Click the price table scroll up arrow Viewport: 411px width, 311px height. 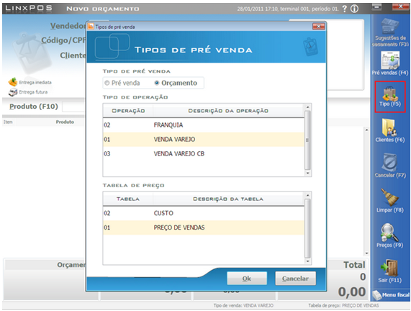pos(308,195)
